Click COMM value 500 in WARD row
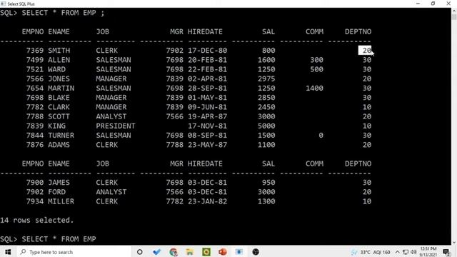The width and height of the screenshot is (457, 257). click(316, 69)
